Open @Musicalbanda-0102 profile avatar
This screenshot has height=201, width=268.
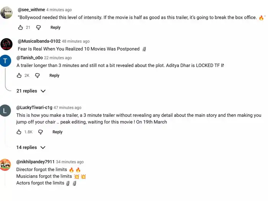6,44
